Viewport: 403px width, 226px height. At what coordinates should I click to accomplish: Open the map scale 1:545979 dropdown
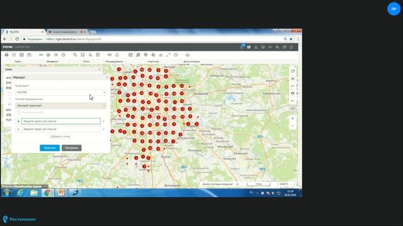coord(285,184)
